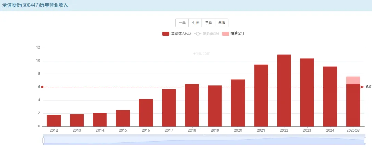Screen dimensions: 372x147
Task: Click the 2019 revenue bar
Action: (x=215, y=106)
